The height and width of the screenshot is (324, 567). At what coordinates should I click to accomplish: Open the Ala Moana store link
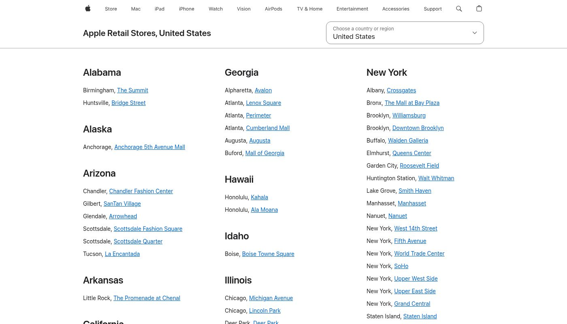[264, 210]
